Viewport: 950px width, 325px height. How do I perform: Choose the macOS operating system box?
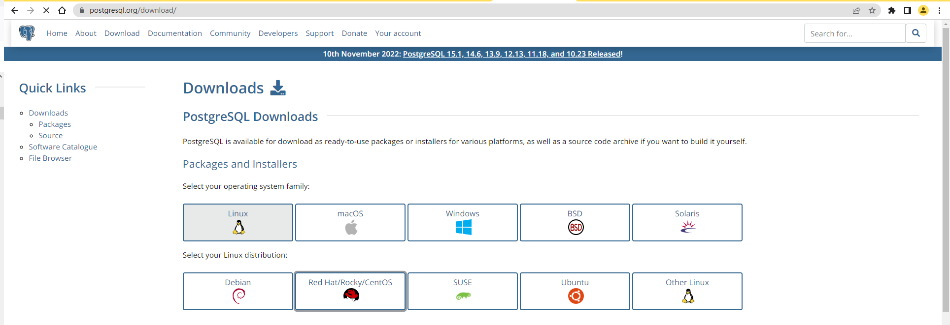[x=350, y=222]
